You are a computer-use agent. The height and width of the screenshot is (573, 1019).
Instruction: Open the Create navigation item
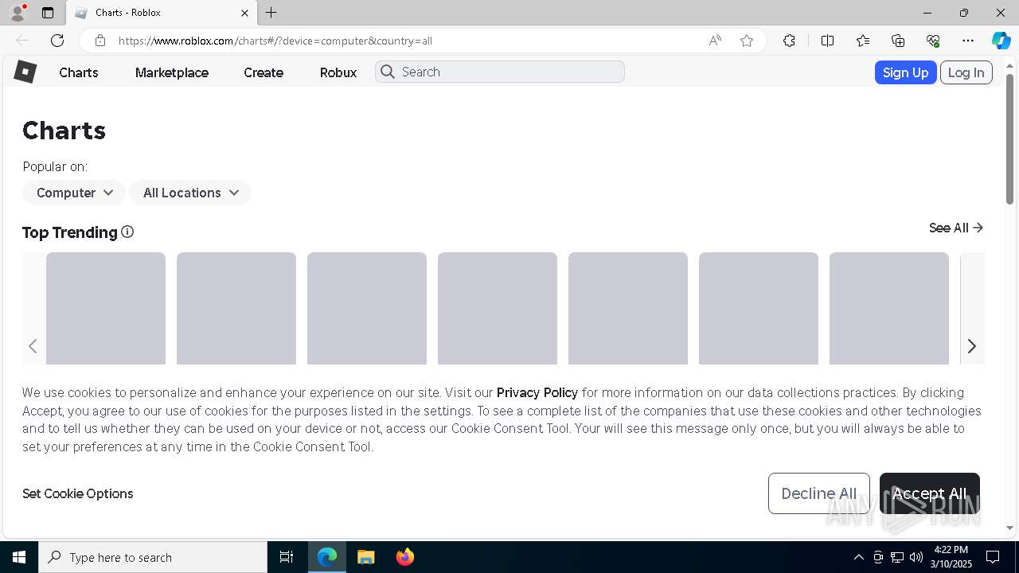[264, 72]
